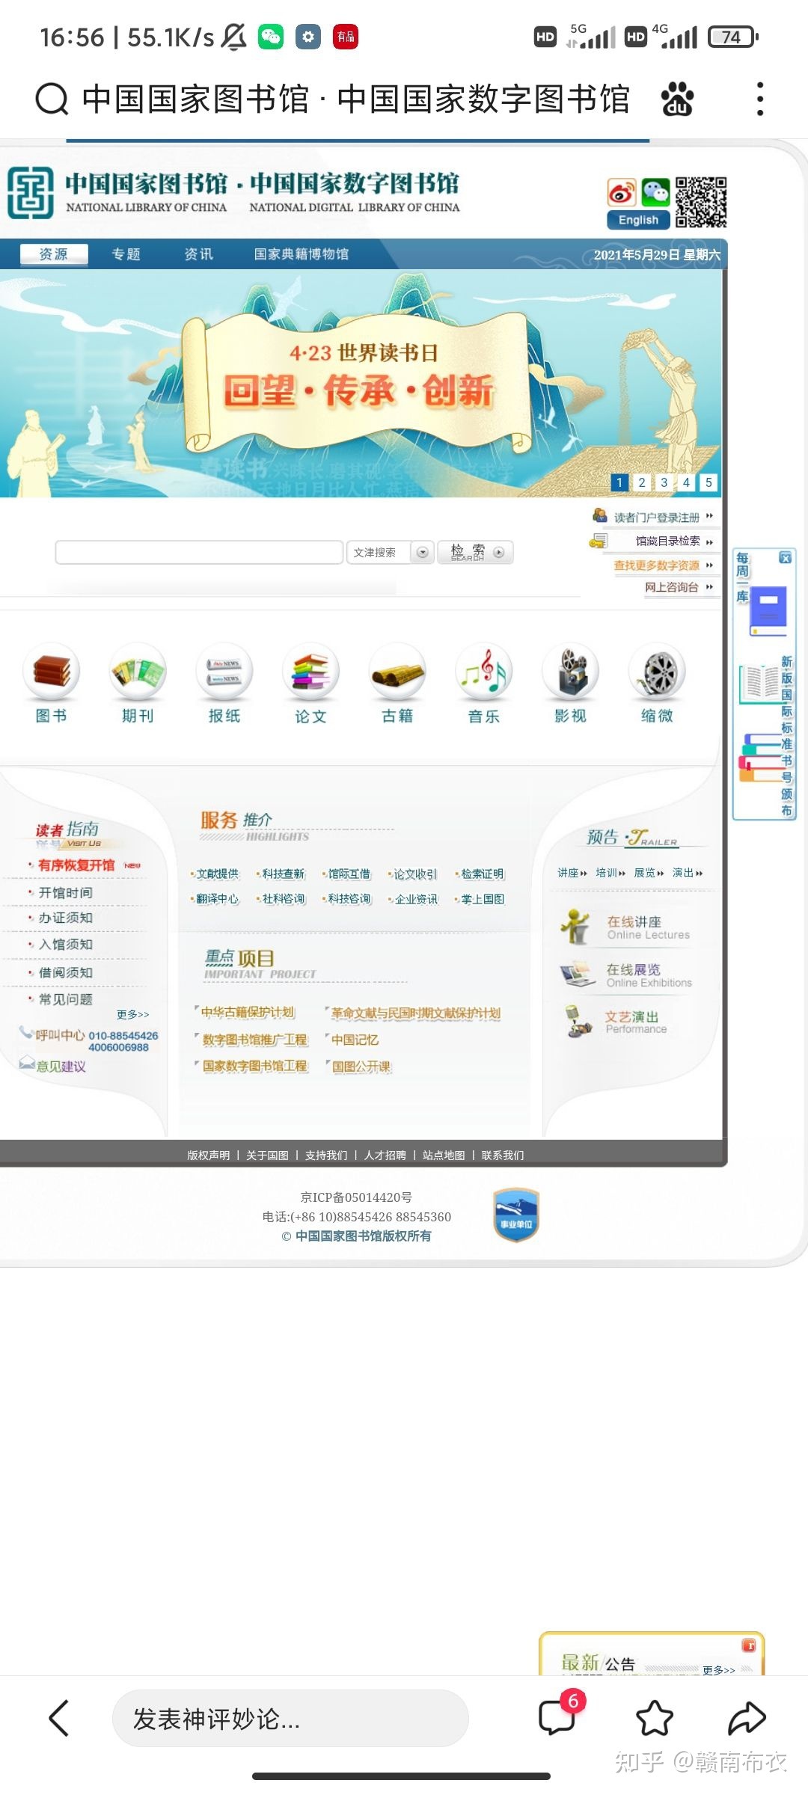Show banner slide 2
Screen dimensions: 808x1795
[x=642, y=482]
